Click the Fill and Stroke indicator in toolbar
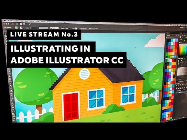Viewport: 187px width, 140px height. pyautogui.click(x=13, y=115)
